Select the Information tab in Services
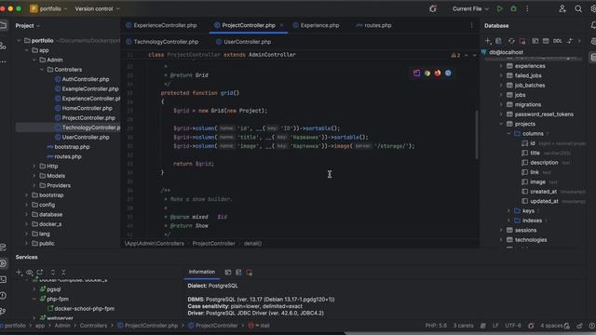 [x=202, y=272]
